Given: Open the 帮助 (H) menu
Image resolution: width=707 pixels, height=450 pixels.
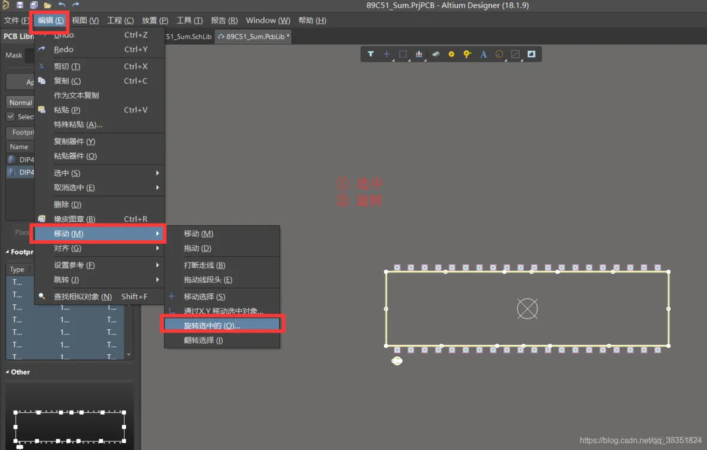Looking at the screenshot, I should (312, 20).
